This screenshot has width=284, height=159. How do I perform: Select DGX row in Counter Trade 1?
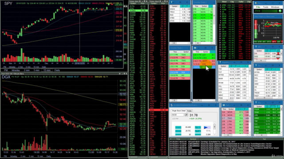coord(180,72)
